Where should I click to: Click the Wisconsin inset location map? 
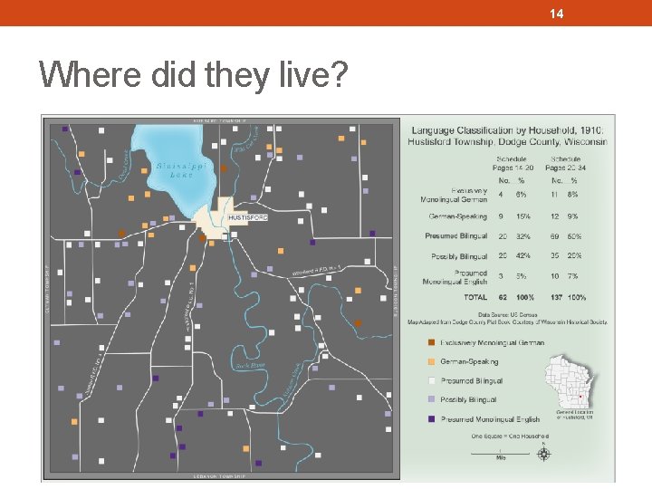570,381
